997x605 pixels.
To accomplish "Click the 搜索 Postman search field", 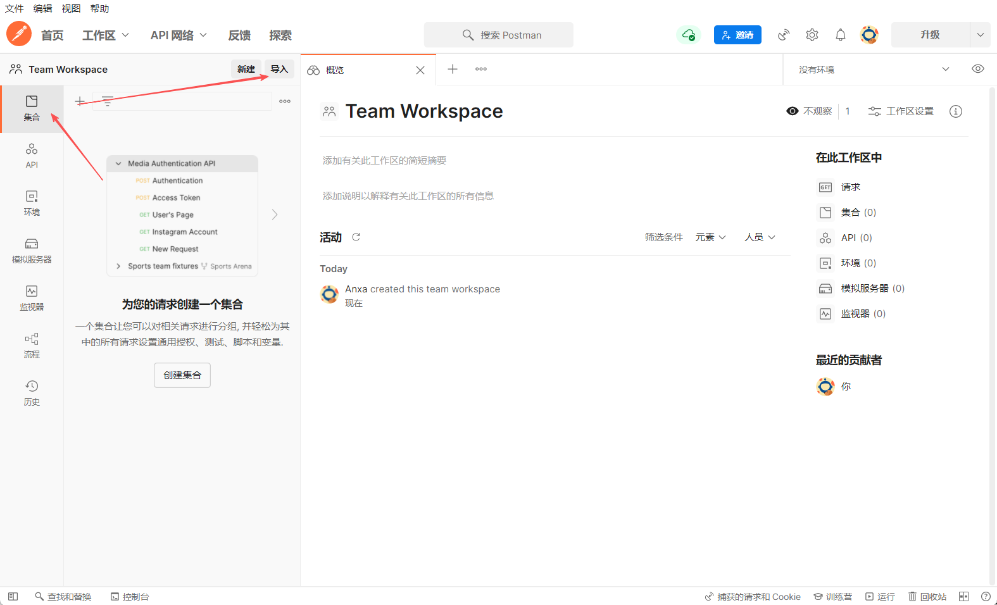I will [499, 35].
